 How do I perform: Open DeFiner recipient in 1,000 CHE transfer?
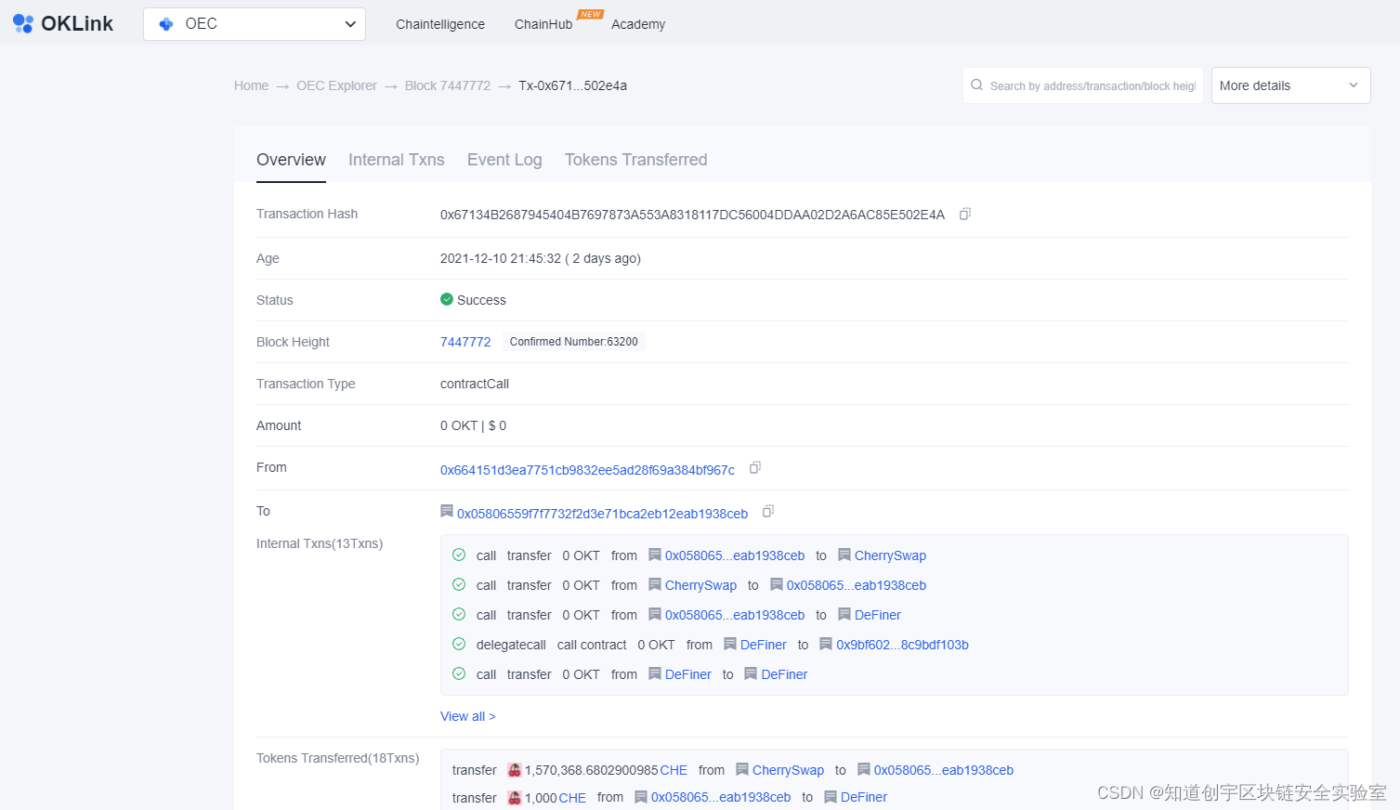(x=864, y=797)
